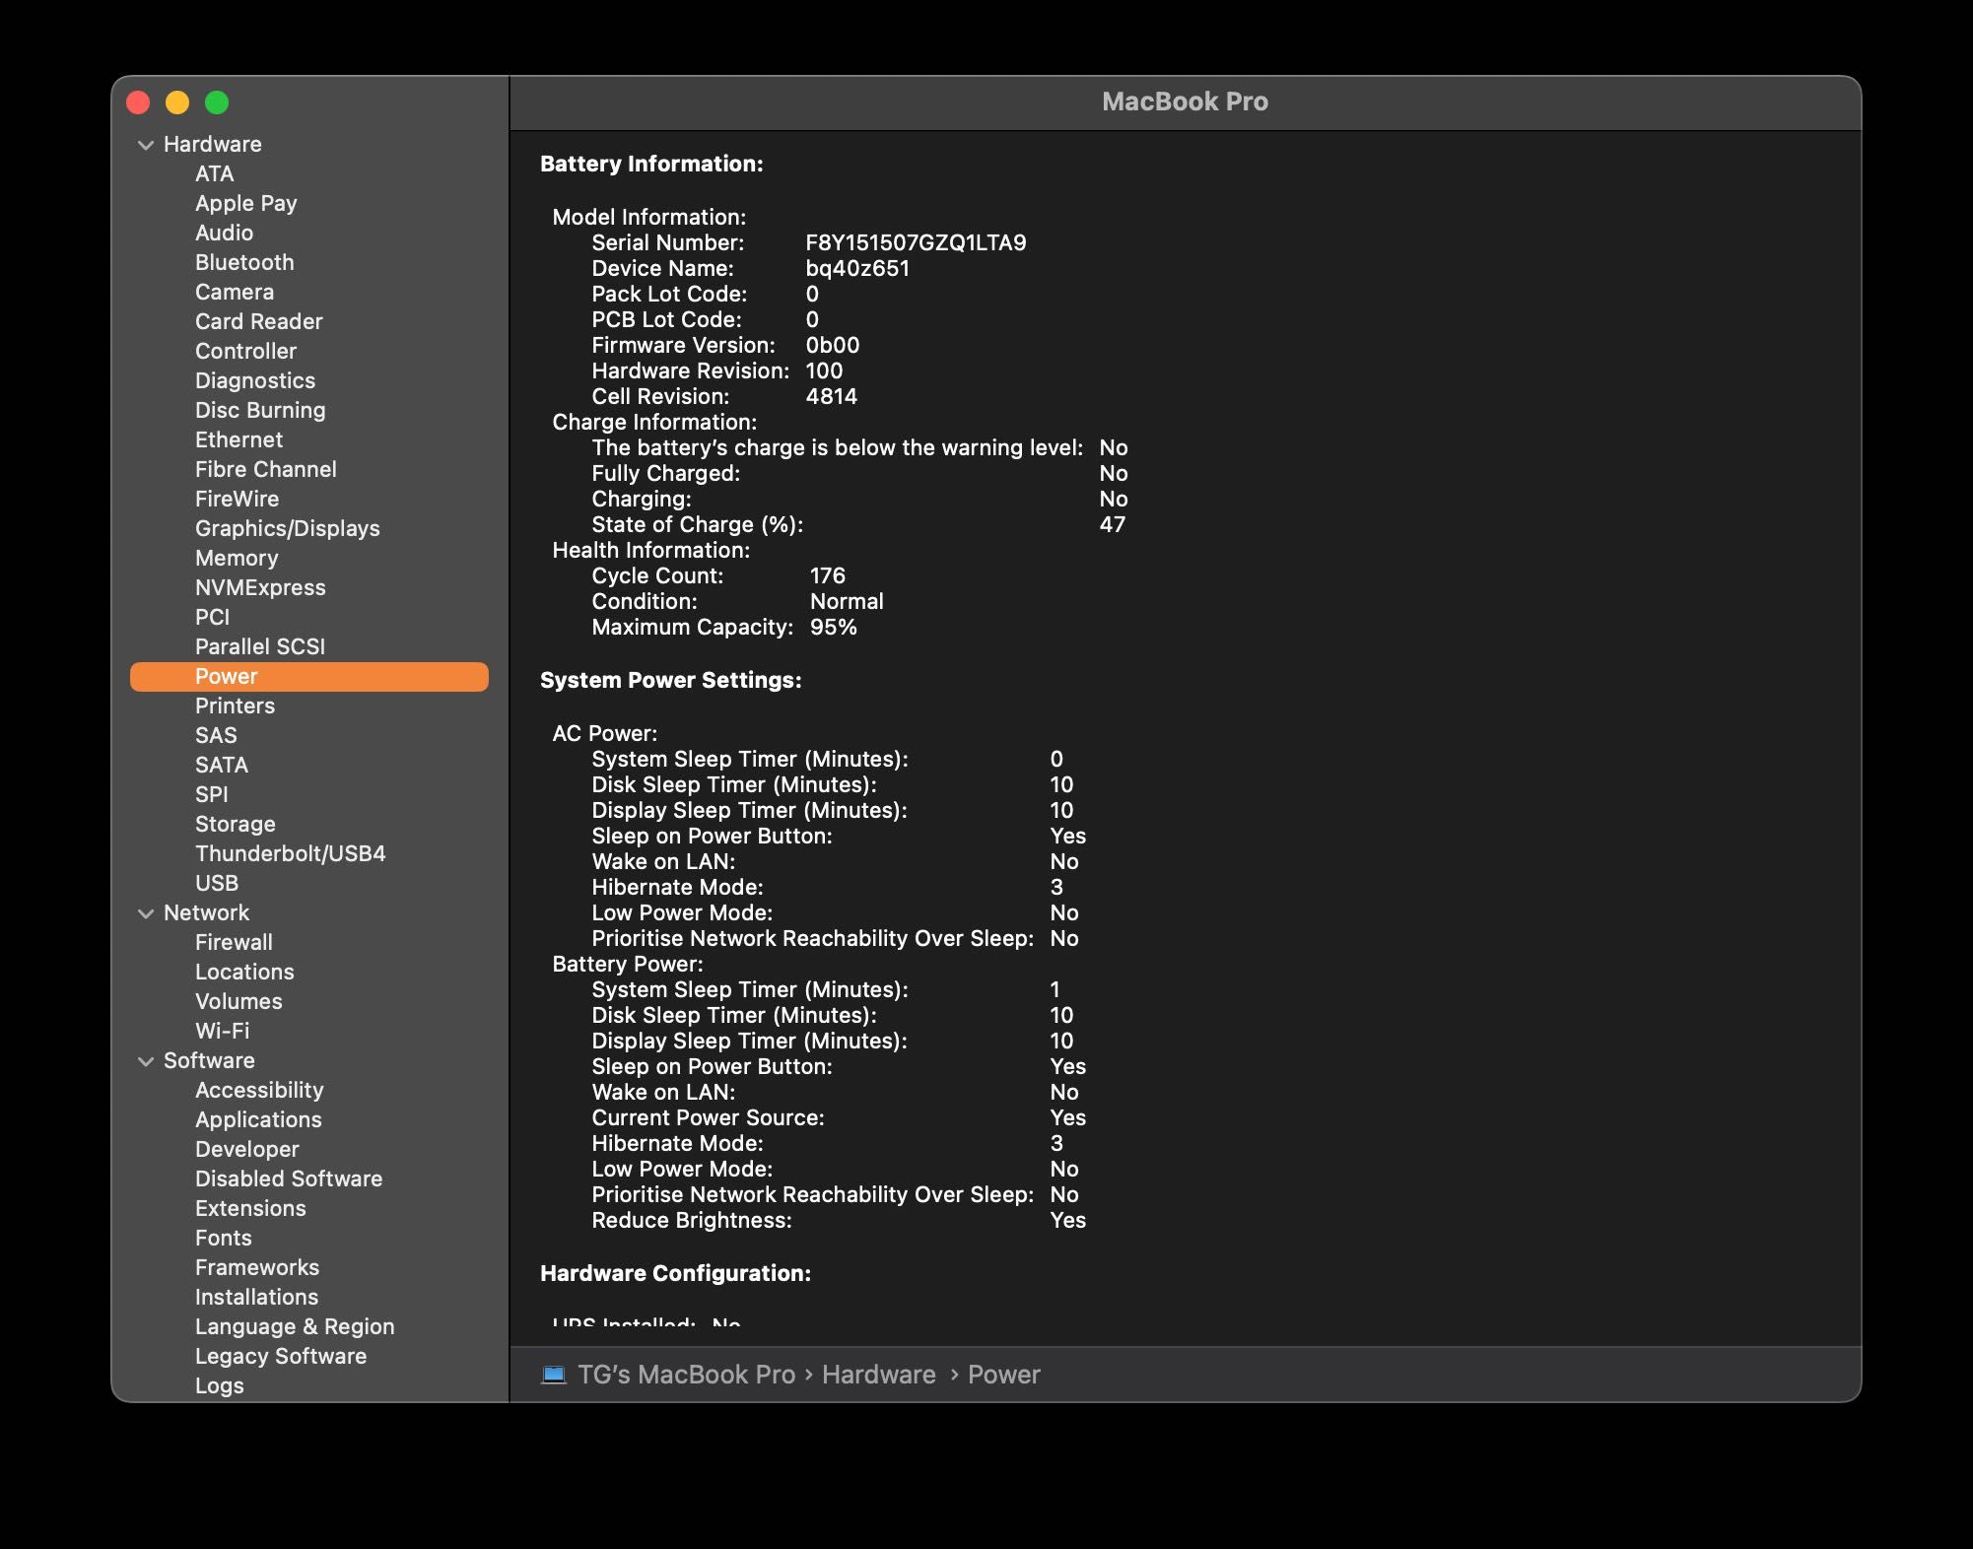
Task: Open USB device information
Action: click(x=217, y=883)
